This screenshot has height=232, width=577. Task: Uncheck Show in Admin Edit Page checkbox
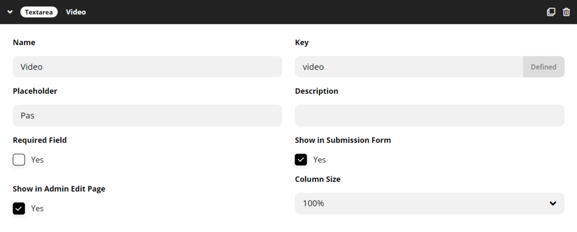19,209
